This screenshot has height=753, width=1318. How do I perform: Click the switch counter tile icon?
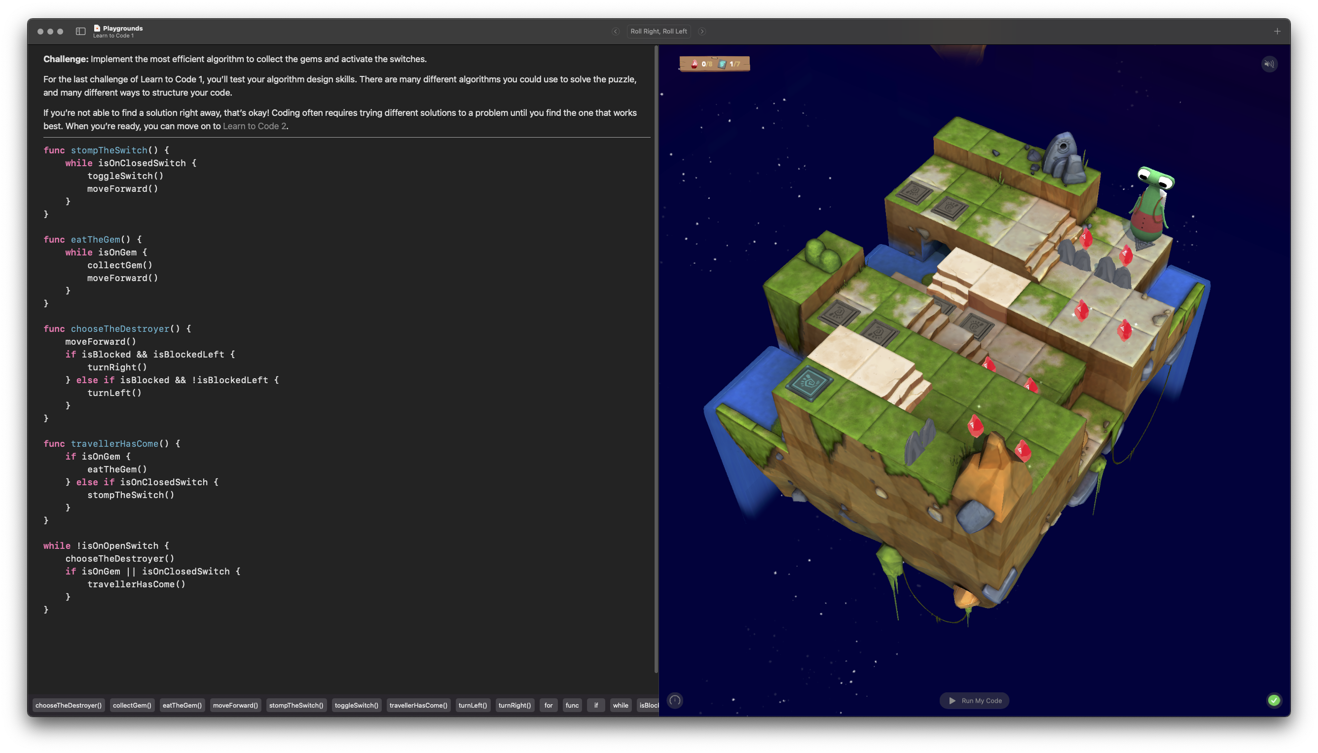tap(722, 64)
